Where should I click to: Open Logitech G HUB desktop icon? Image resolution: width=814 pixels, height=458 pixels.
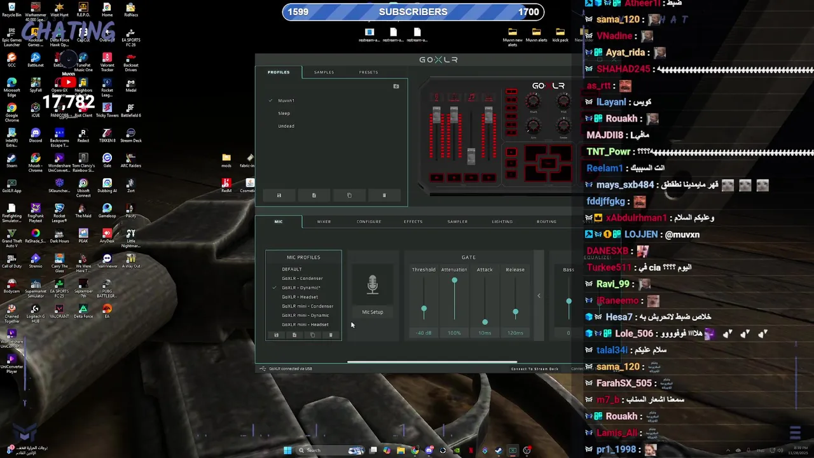coord(36,314)
